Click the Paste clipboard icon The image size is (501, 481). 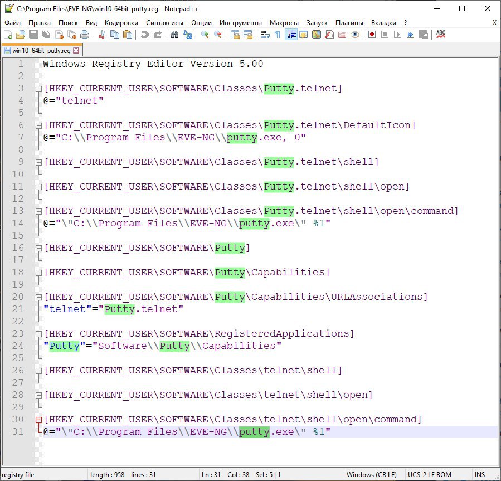coord(127,35)
